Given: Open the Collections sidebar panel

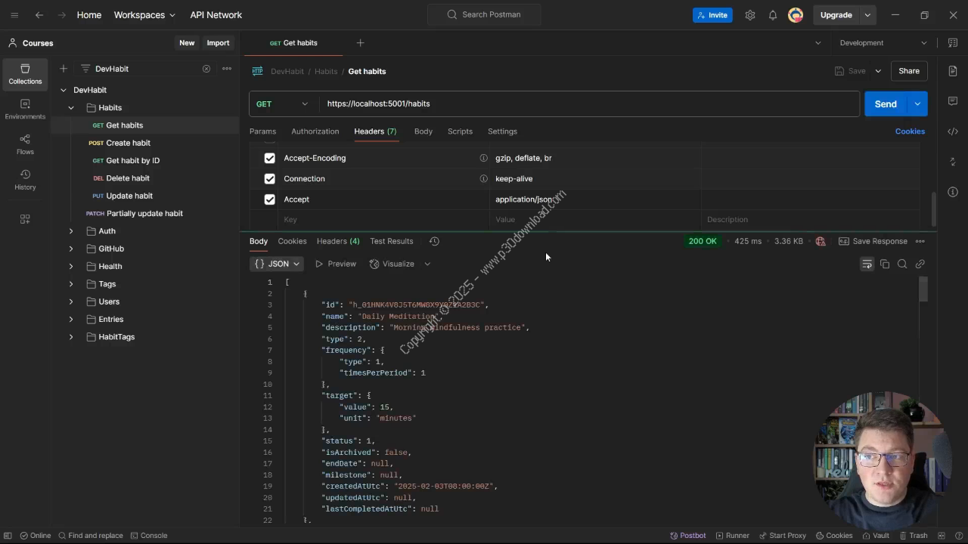Looking at the screenshot, I should coord(25,74).
